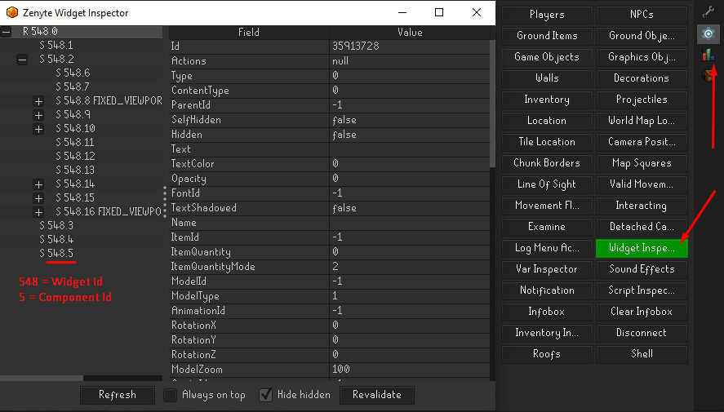Image resolution: width=724 pixels, height=412 pixels.
Task: Expand the S 548.15 node
Action: [38, 198]
